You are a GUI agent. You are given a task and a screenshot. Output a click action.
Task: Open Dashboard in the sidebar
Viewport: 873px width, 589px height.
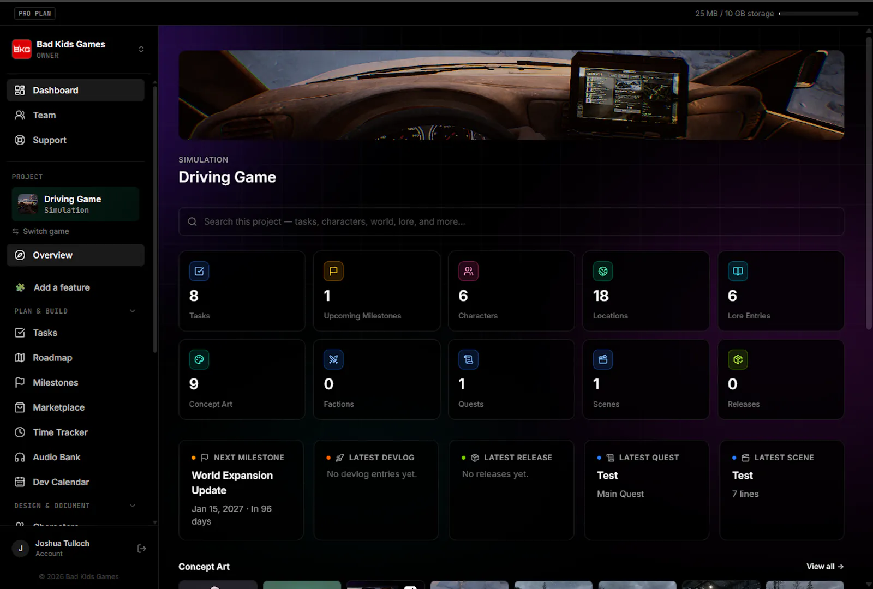click(x=76, y=91)
